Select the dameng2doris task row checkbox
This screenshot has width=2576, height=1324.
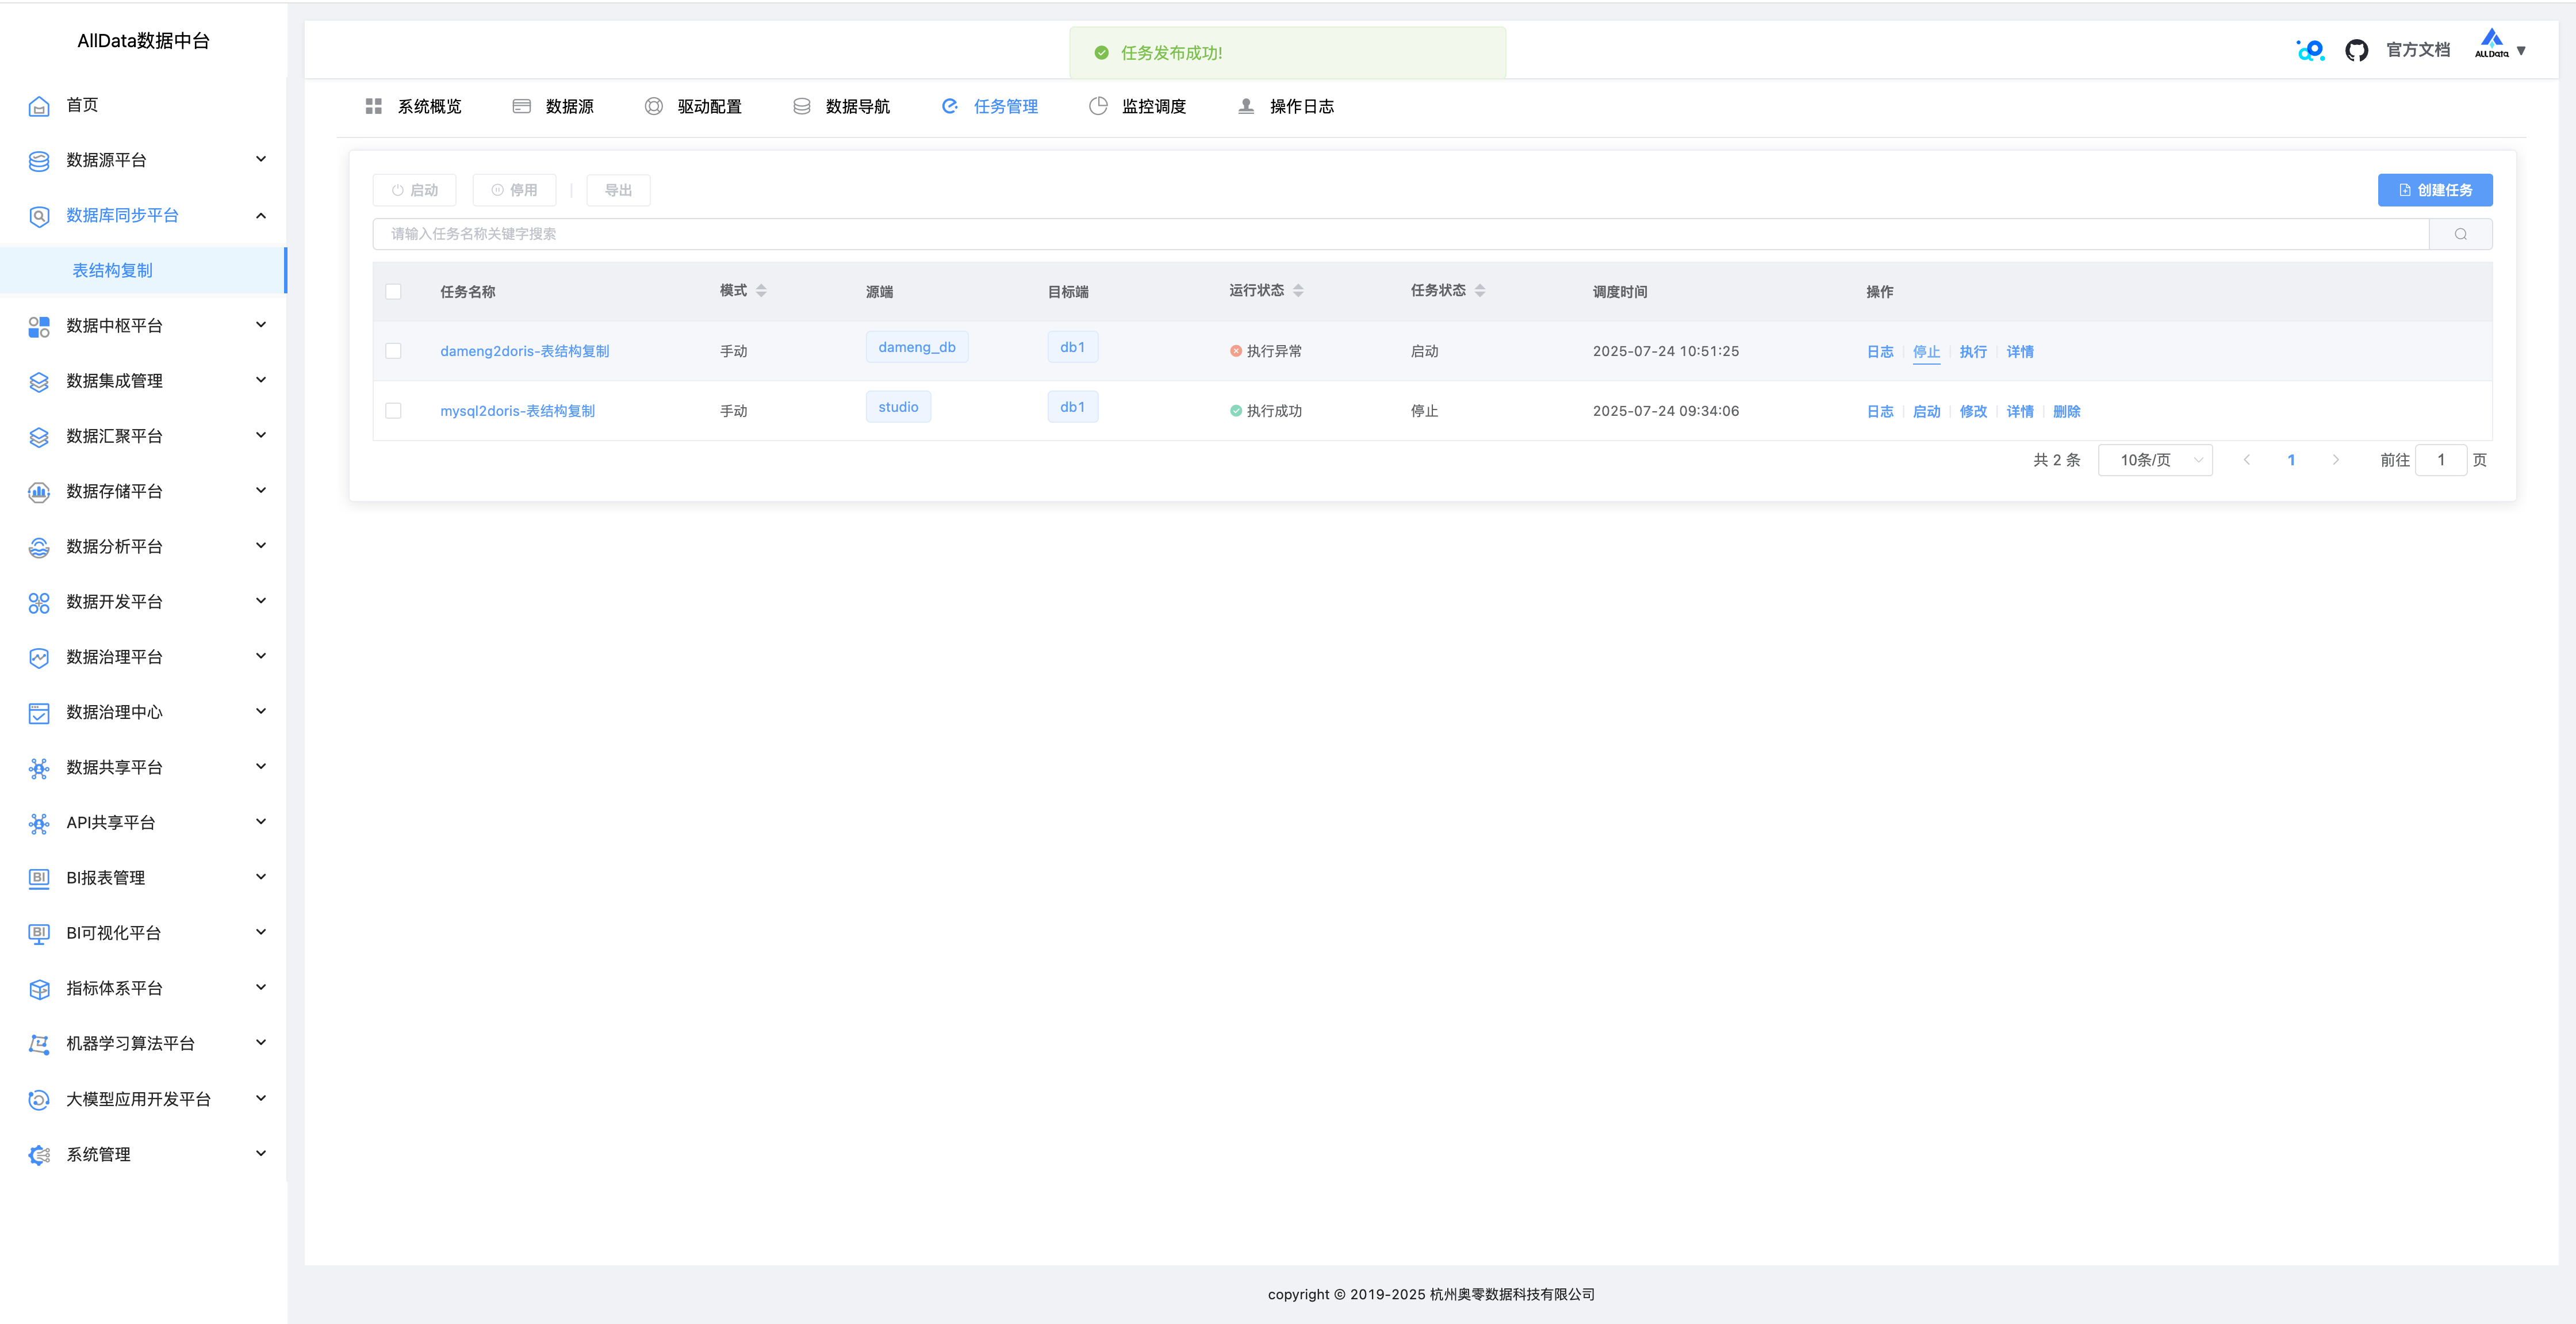[x=393, y=351]
